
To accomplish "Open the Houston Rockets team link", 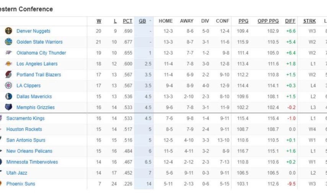I will [x=24, y=129].
